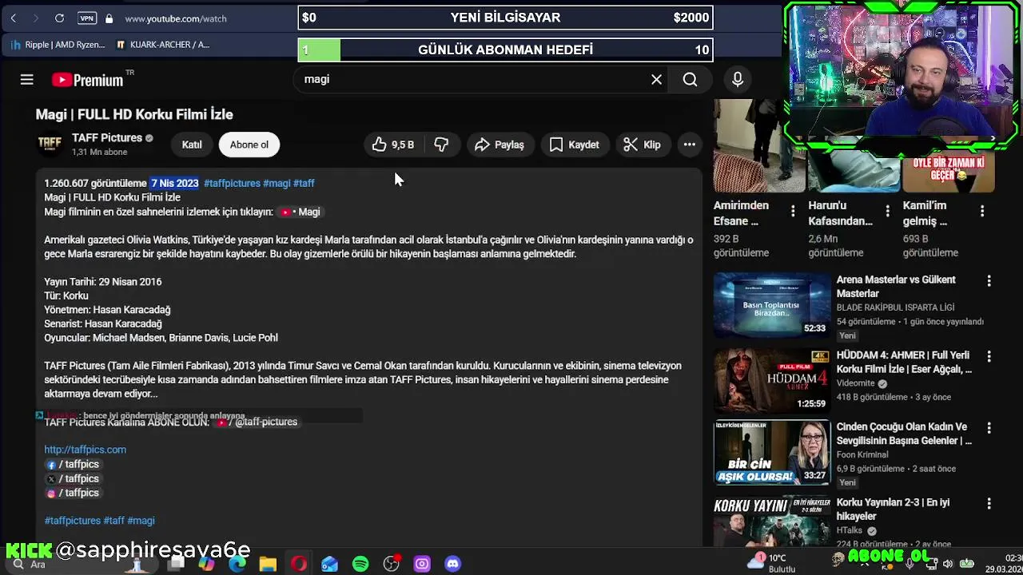Viewport: 1023px width, 575px height.
Task: Open options for Kamil'im gelmiş short
Action: pos(982,211)
